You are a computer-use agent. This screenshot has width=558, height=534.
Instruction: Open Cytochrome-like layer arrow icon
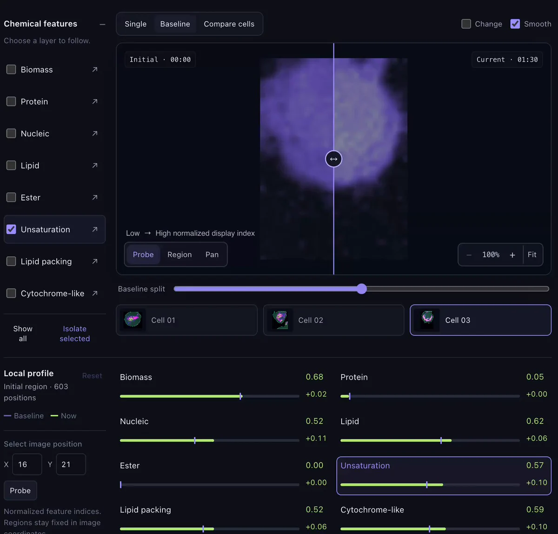pyautogui.click(x=95, y=293)
